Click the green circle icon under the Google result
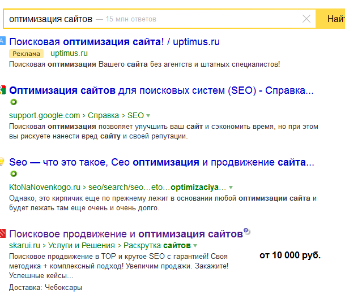Screen dimensions: 345x299 (x=14, y=102)
